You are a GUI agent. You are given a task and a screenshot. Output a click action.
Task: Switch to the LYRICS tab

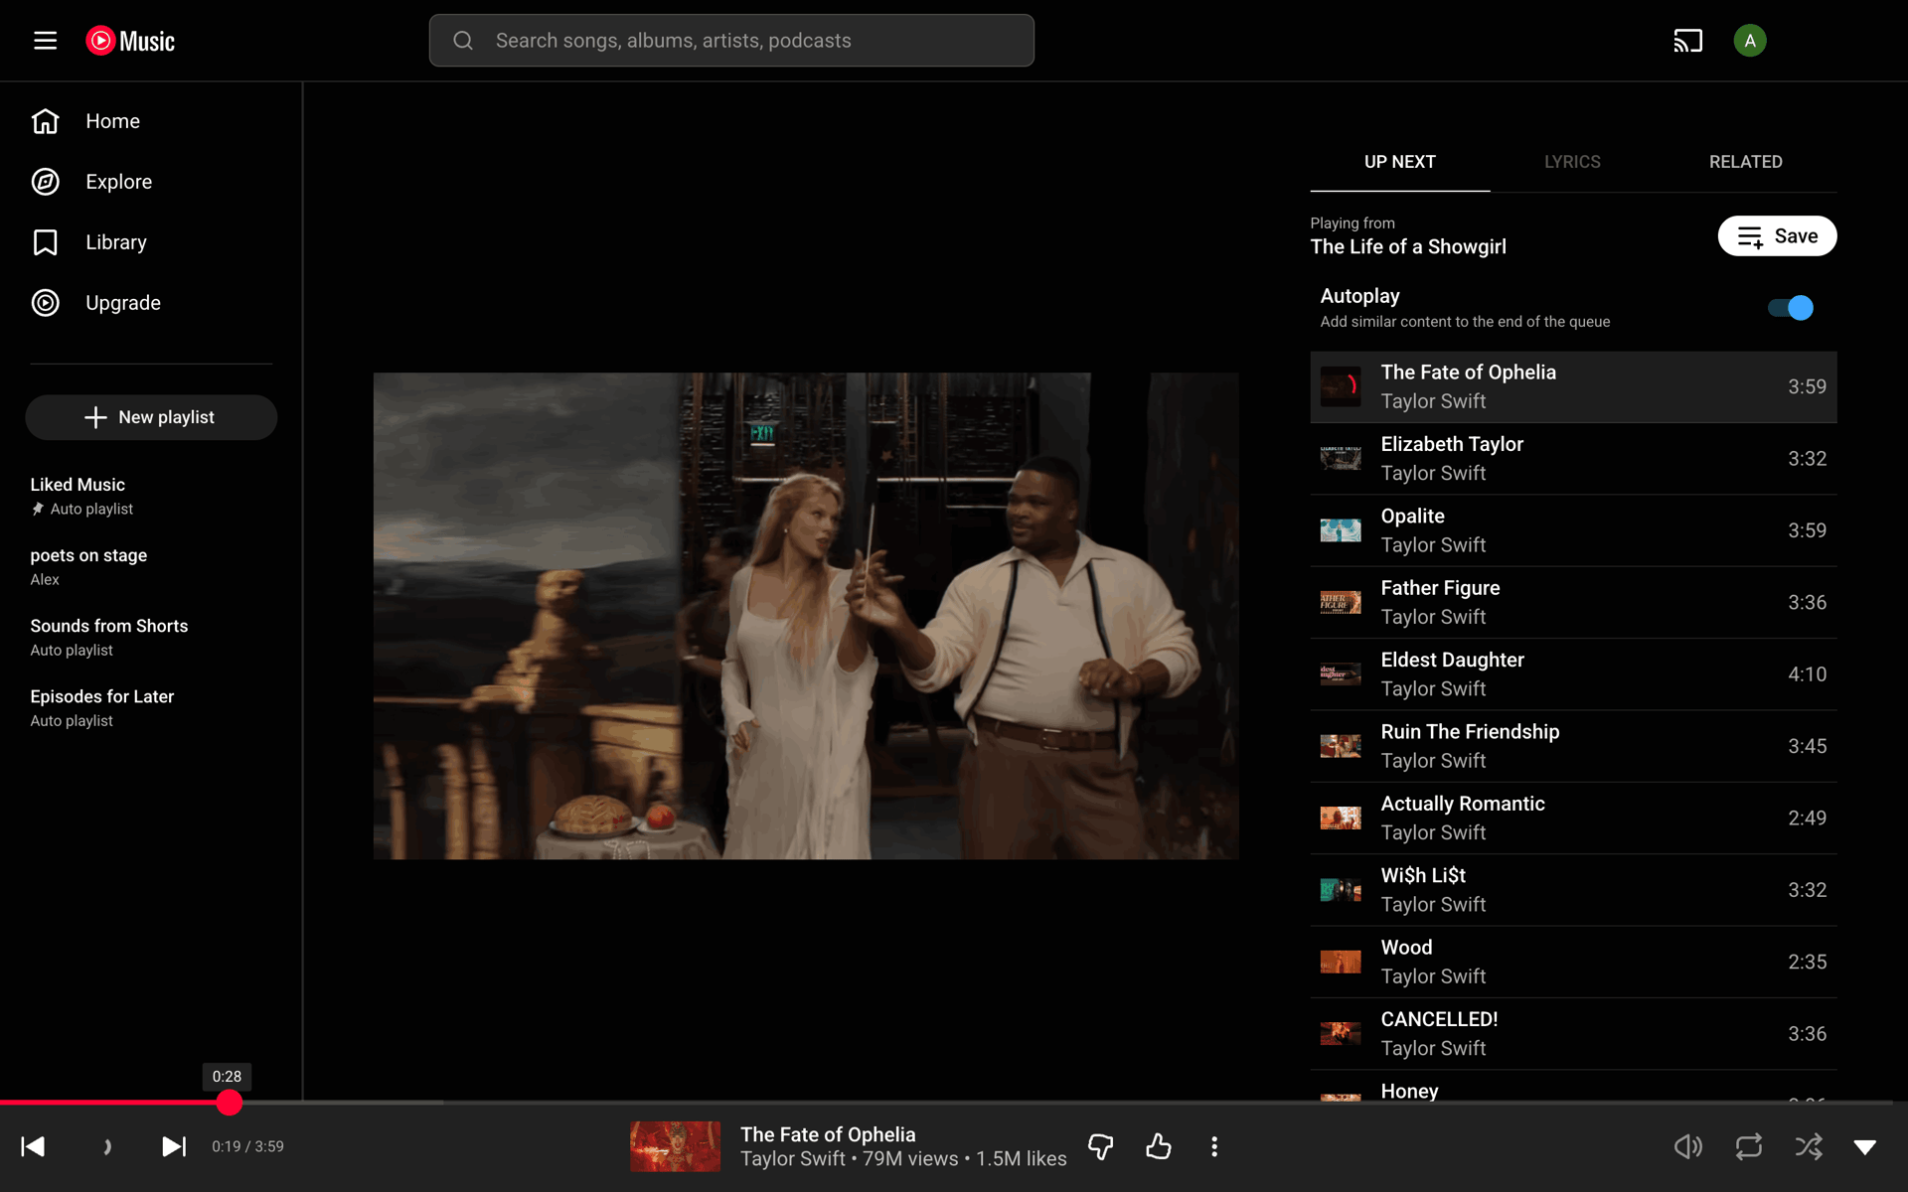point(1572,162)
